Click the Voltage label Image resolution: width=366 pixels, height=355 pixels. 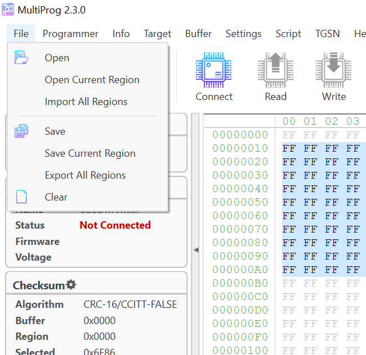33,257
